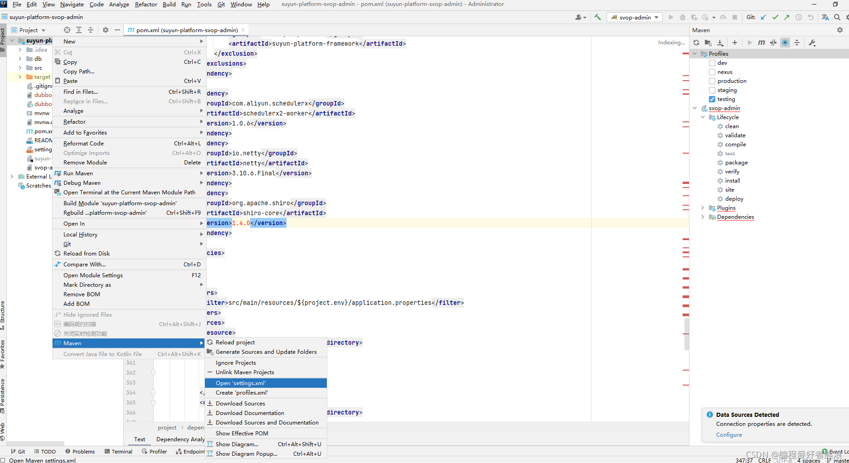Click Expand All icon in Project panel
This screenshot has height=463, width=849.
79,30
